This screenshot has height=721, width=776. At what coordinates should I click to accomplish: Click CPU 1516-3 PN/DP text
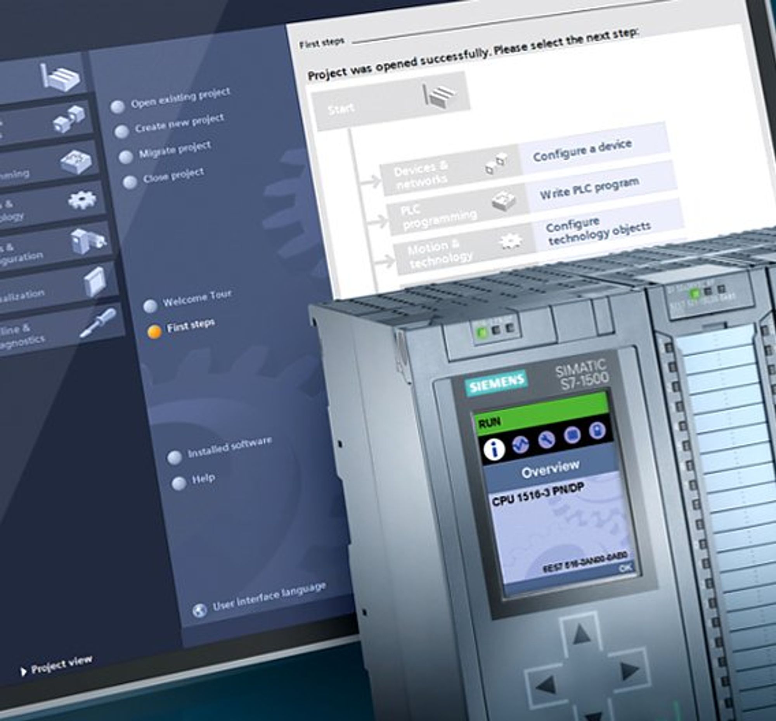pyautogui.click(x=538, y=494)
